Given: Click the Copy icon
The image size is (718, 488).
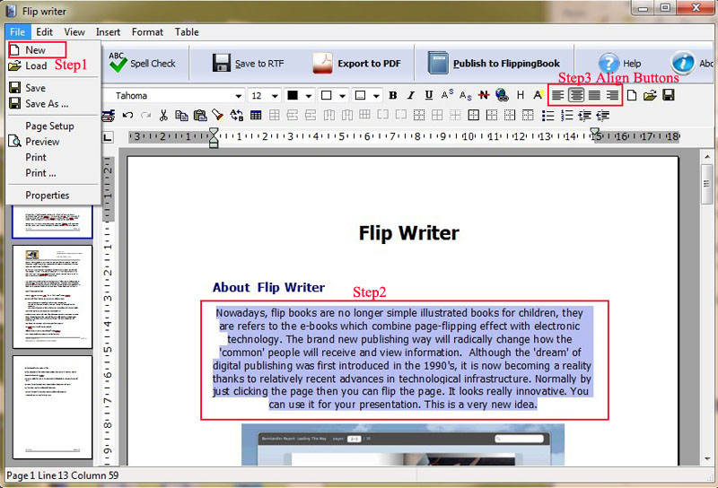Looking at the screenshot, I should pyautogui.click(x=182, y=115).
